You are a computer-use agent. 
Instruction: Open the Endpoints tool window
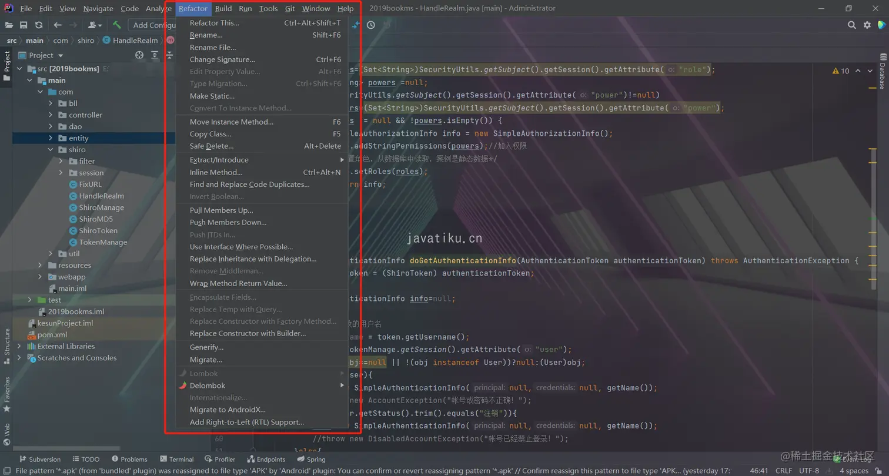tap(266, 460)
